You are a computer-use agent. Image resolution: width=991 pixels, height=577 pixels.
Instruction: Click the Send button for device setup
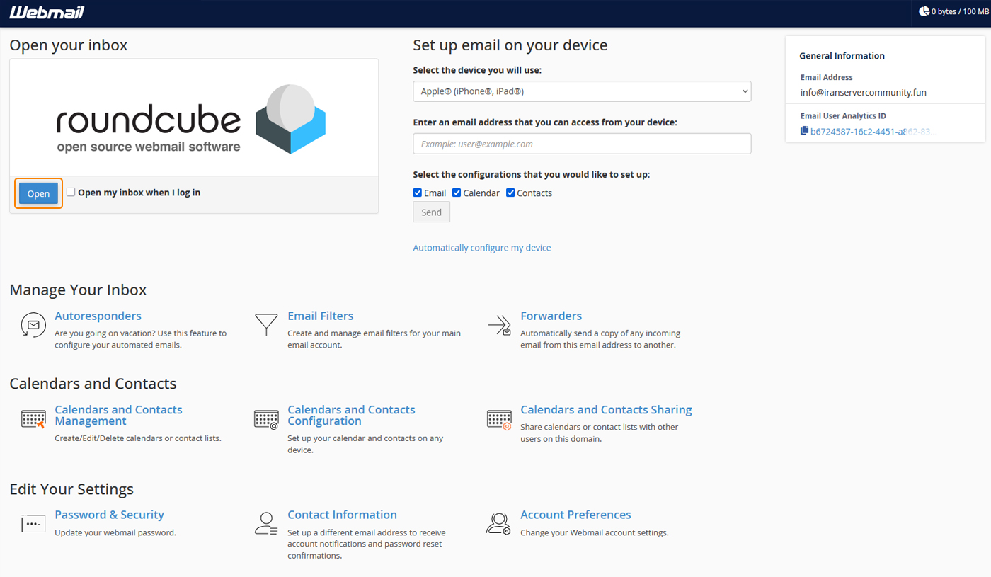coord(431,212)
